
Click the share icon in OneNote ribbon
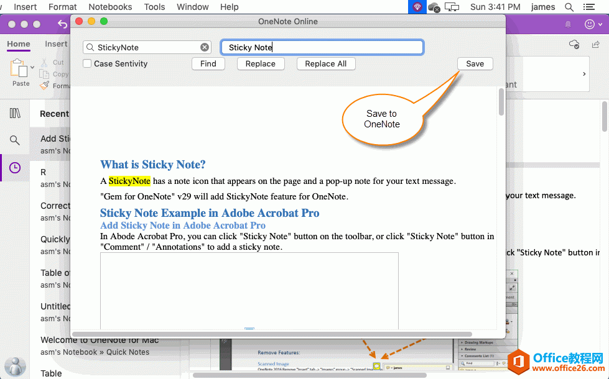coord(597,44)
